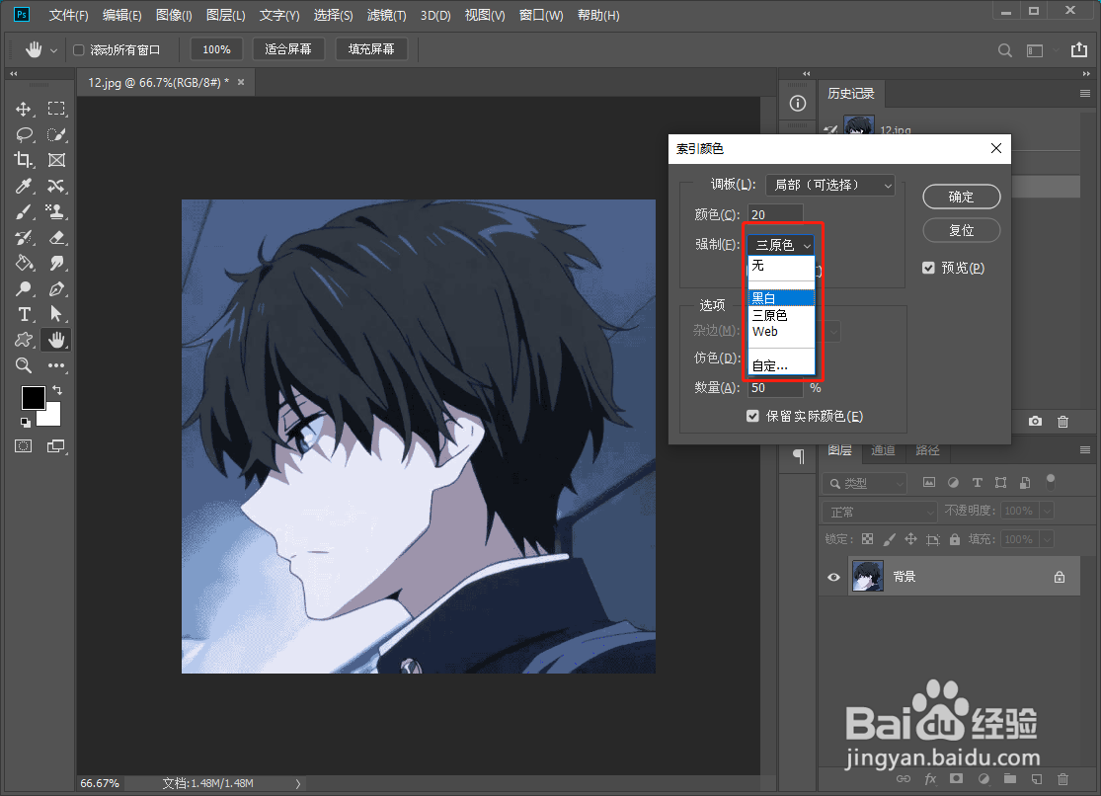The width and height of the screenshot is (1101, 796).
Task: Hide the Background layer eye
Action: pyautogui.click(x=833, y=578)
